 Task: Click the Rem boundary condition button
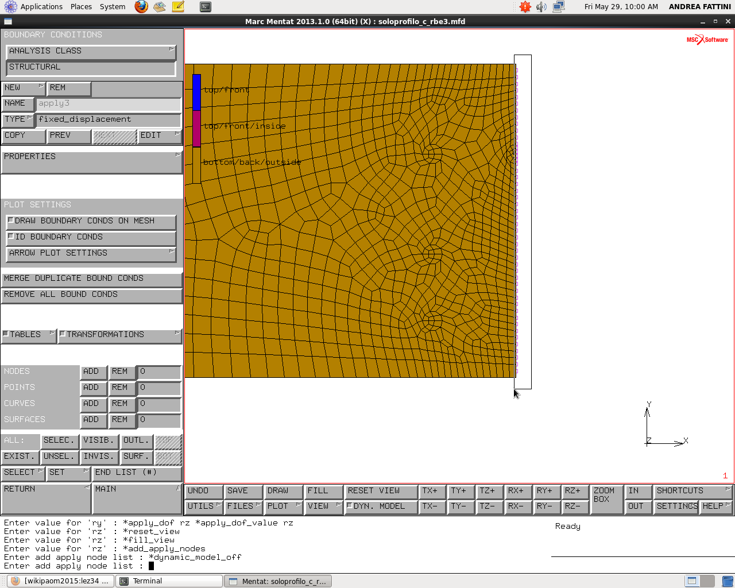tap(69, 88)
